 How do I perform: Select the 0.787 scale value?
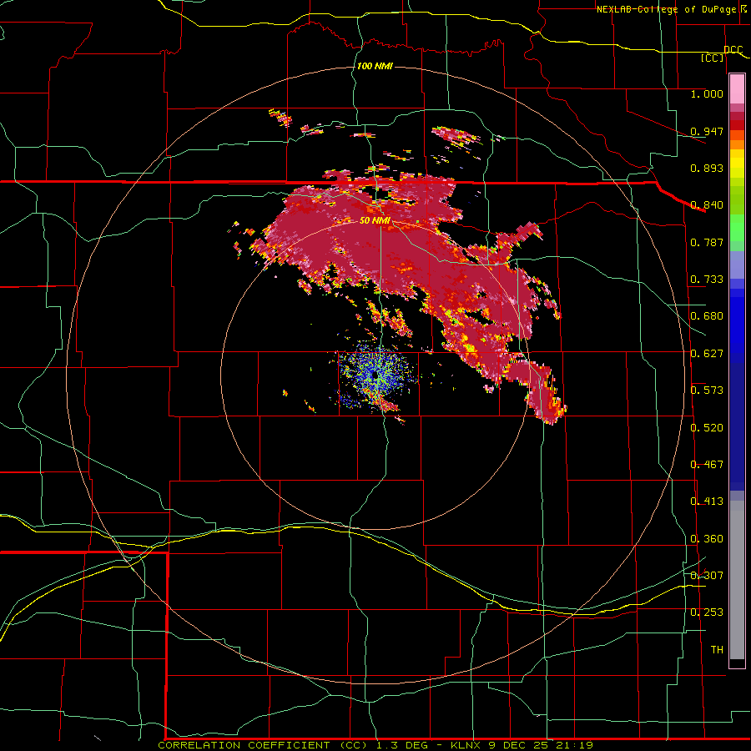click(x=707, y=242)
